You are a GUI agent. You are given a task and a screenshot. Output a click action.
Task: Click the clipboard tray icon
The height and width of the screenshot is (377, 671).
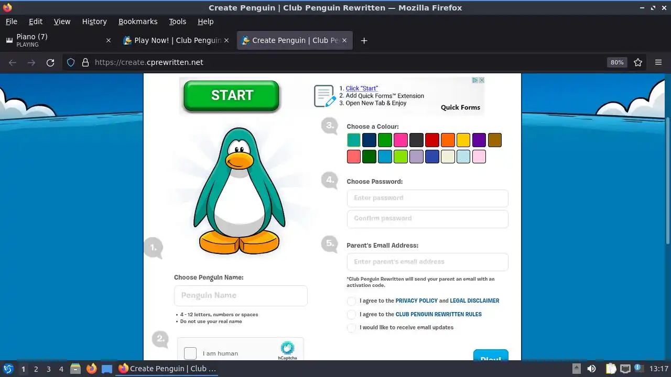click(611, 369)
